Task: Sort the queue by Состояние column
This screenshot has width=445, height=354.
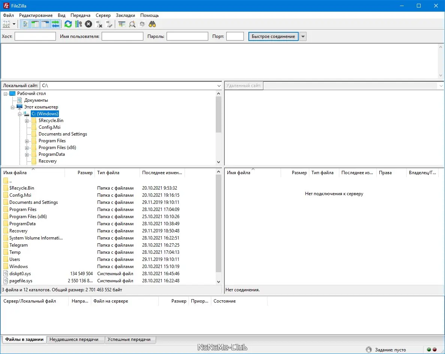Action: tap(239, 301)
